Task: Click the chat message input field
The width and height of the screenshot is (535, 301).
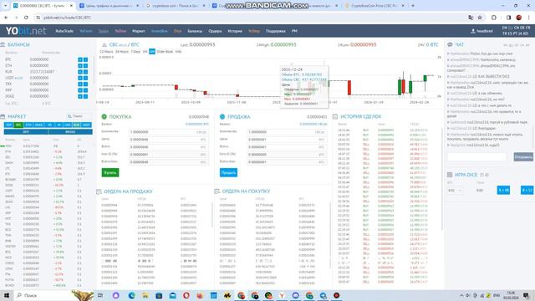Action: [476, 157]
